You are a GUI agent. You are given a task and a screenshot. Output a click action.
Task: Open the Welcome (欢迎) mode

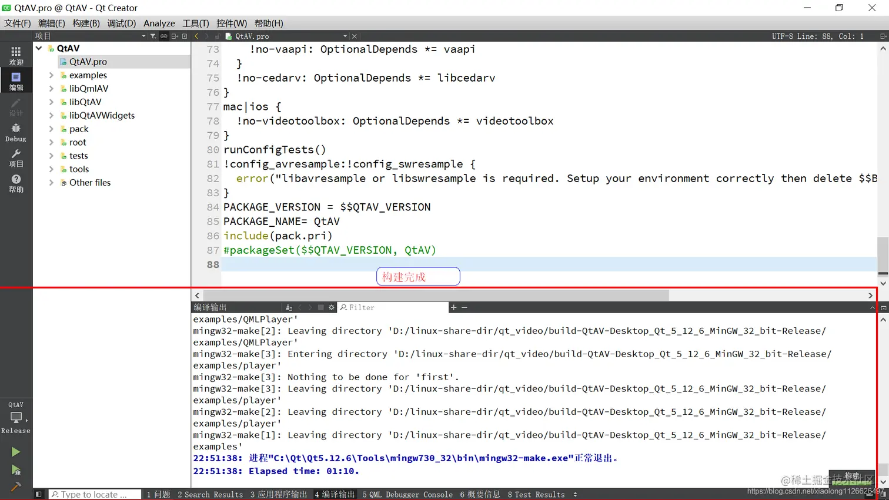coord(16,56)
